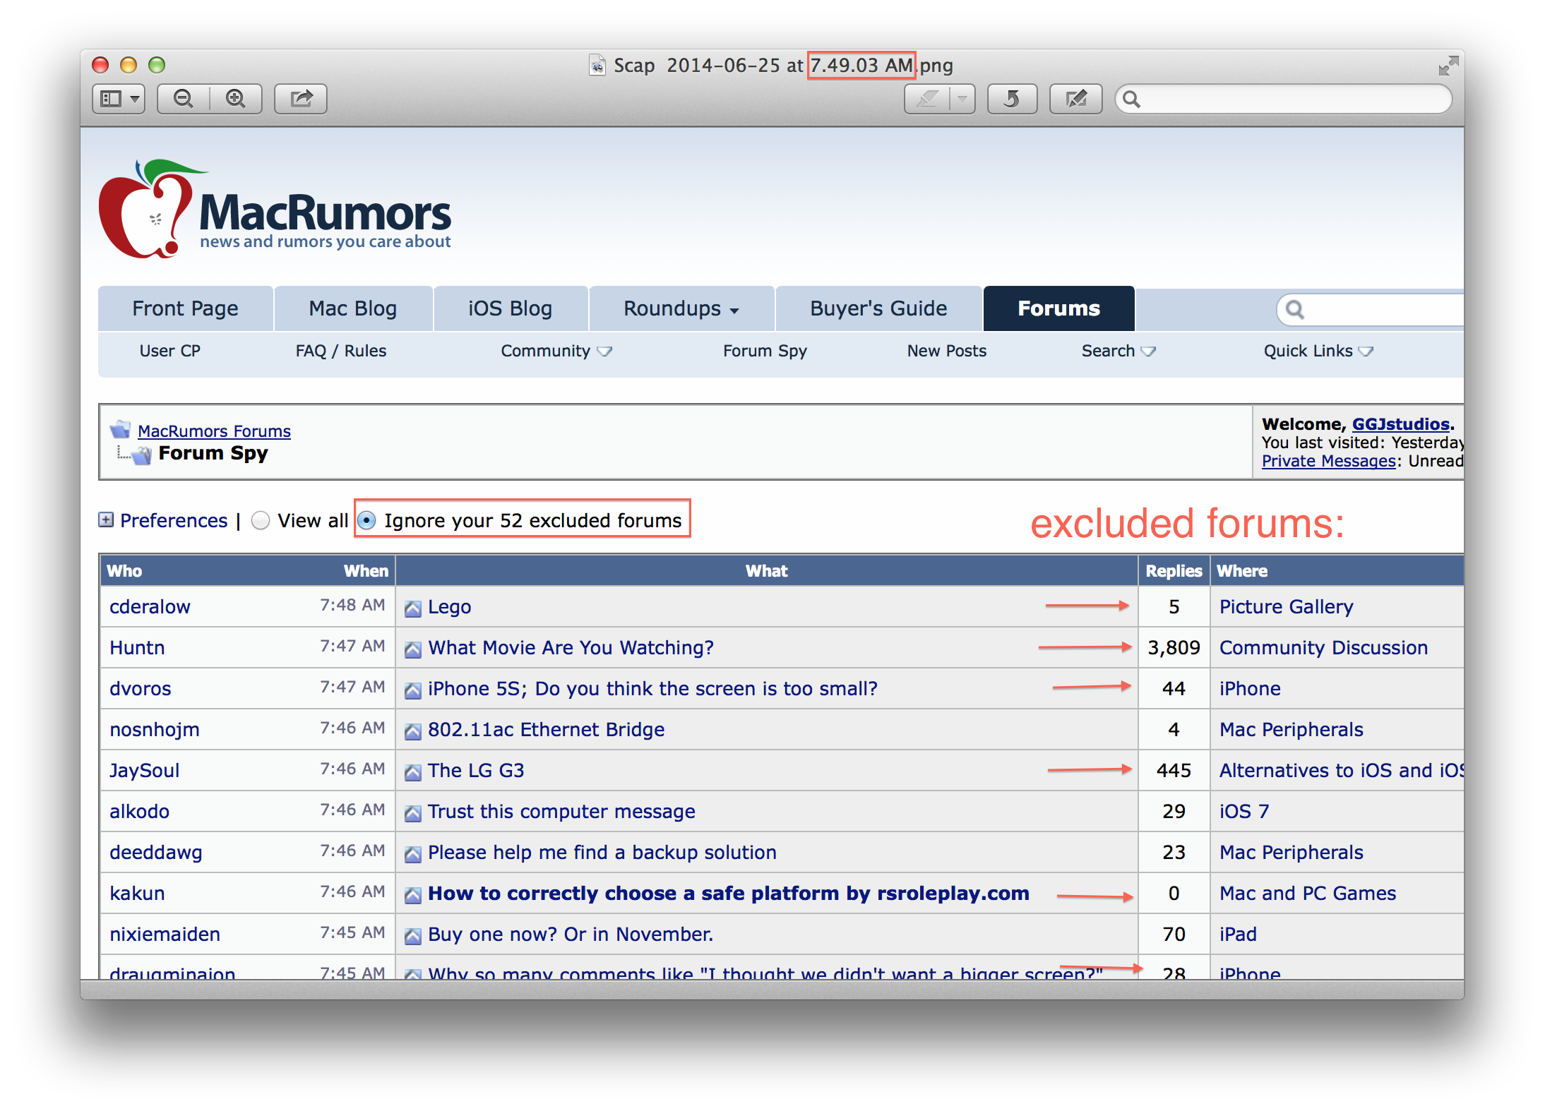Select the View all radio button
The height and width of the screenshot is (1111, 1545).
click(x=261, y=521)
